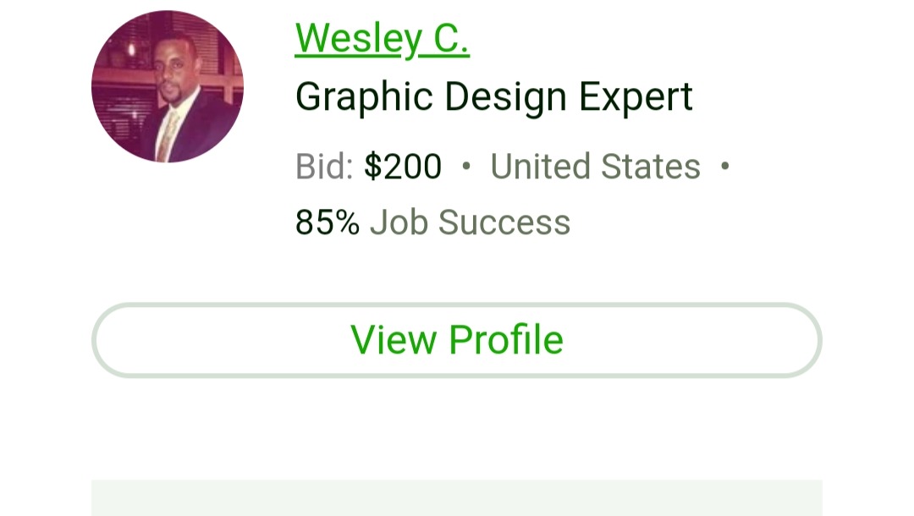Click the dot separator after $200

pos(466,167)
